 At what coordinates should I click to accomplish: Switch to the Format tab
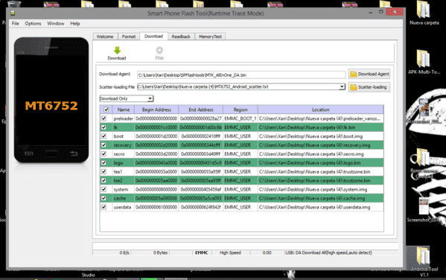(129, 36)
